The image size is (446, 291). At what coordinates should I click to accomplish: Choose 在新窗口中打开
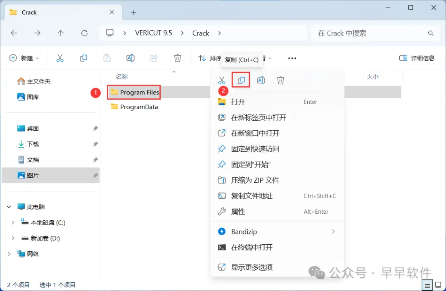click(x=278, y=133)
